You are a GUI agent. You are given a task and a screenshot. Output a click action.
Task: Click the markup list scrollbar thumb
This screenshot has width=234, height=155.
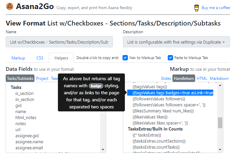click(220, 123)
